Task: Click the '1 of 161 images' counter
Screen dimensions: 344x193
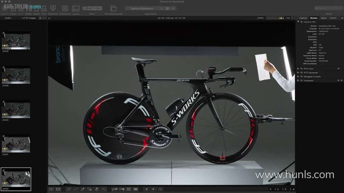Action: pyautogui.click(x=29, y=18)
